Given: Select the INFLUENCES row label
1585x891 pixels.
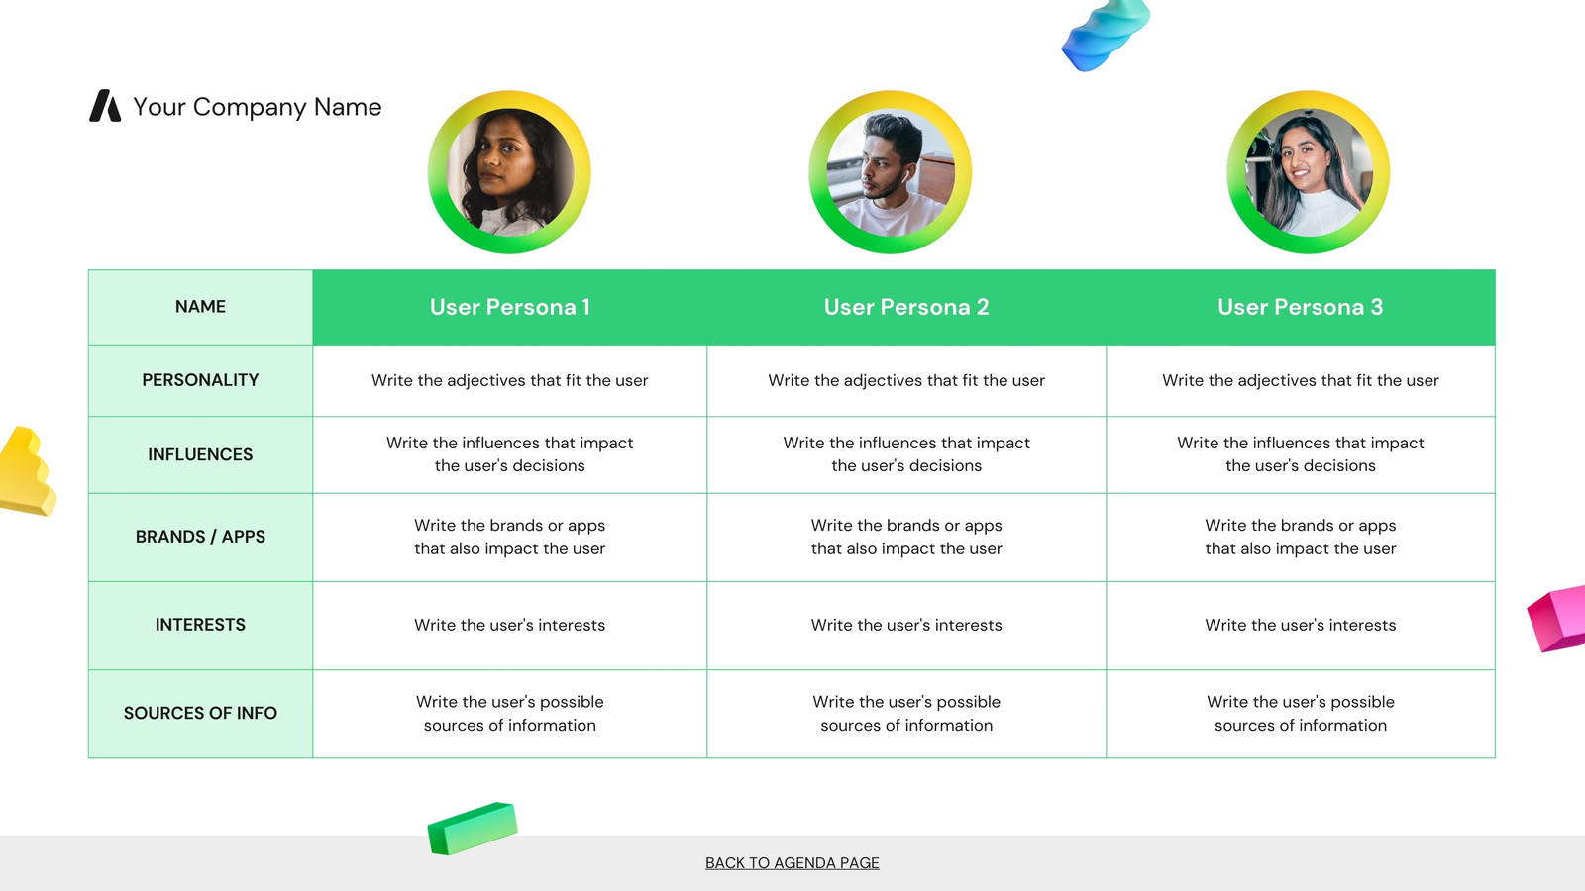Looking at the screenshot, I should 200,454.
